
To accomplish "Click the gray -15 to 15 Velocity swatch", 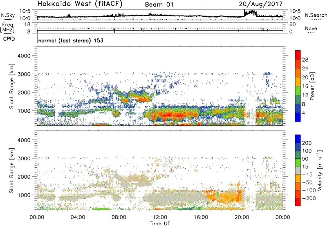I will (x=298, y=171).
